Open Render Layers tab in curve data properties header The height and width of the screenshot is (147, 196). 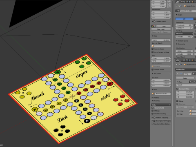pyautogui.click(x=185, y=2)
